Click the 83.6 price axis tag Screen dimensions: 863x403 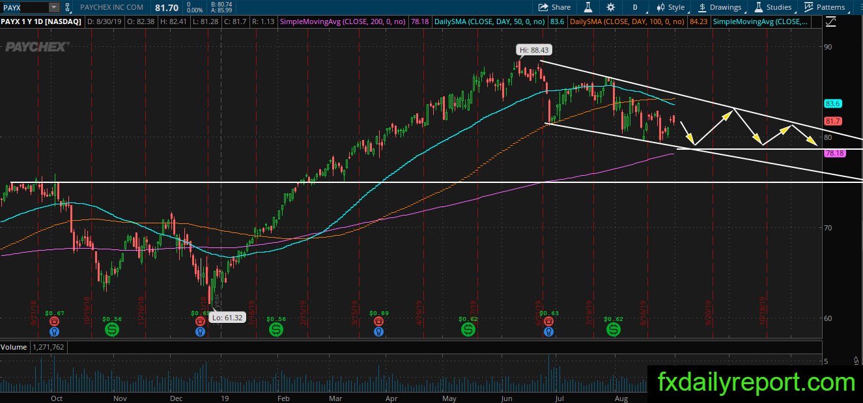pos(833,104)
